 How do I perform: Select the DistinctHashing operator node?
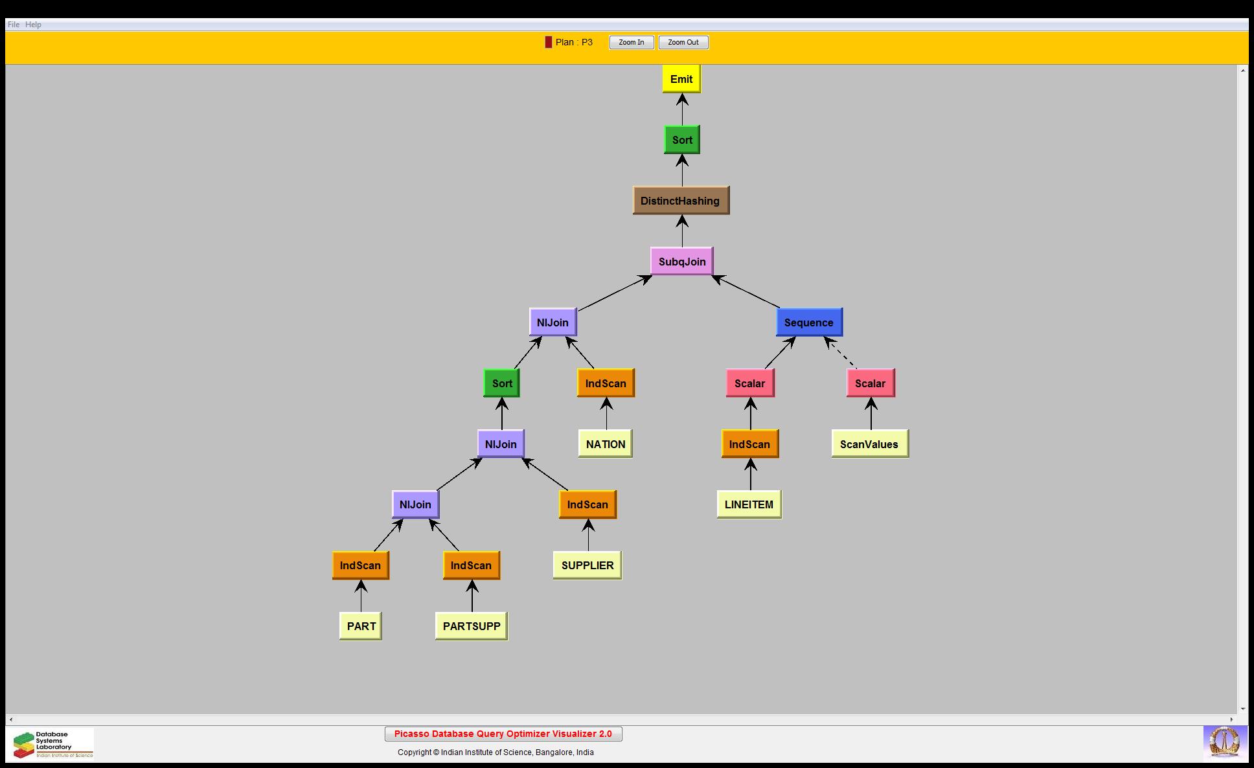coord(680,201)
